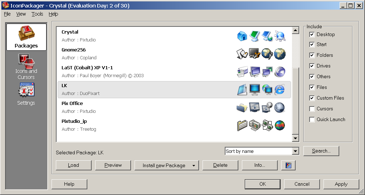Click the red WWW globe icon in Pixtudio_ip row
Viewport: 365px width, 195px height.
[279, 125]
